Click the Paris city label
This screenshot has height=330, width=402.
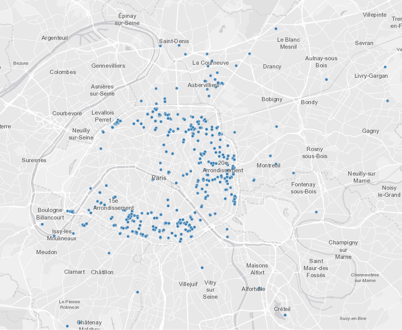(x=159, y=178)
